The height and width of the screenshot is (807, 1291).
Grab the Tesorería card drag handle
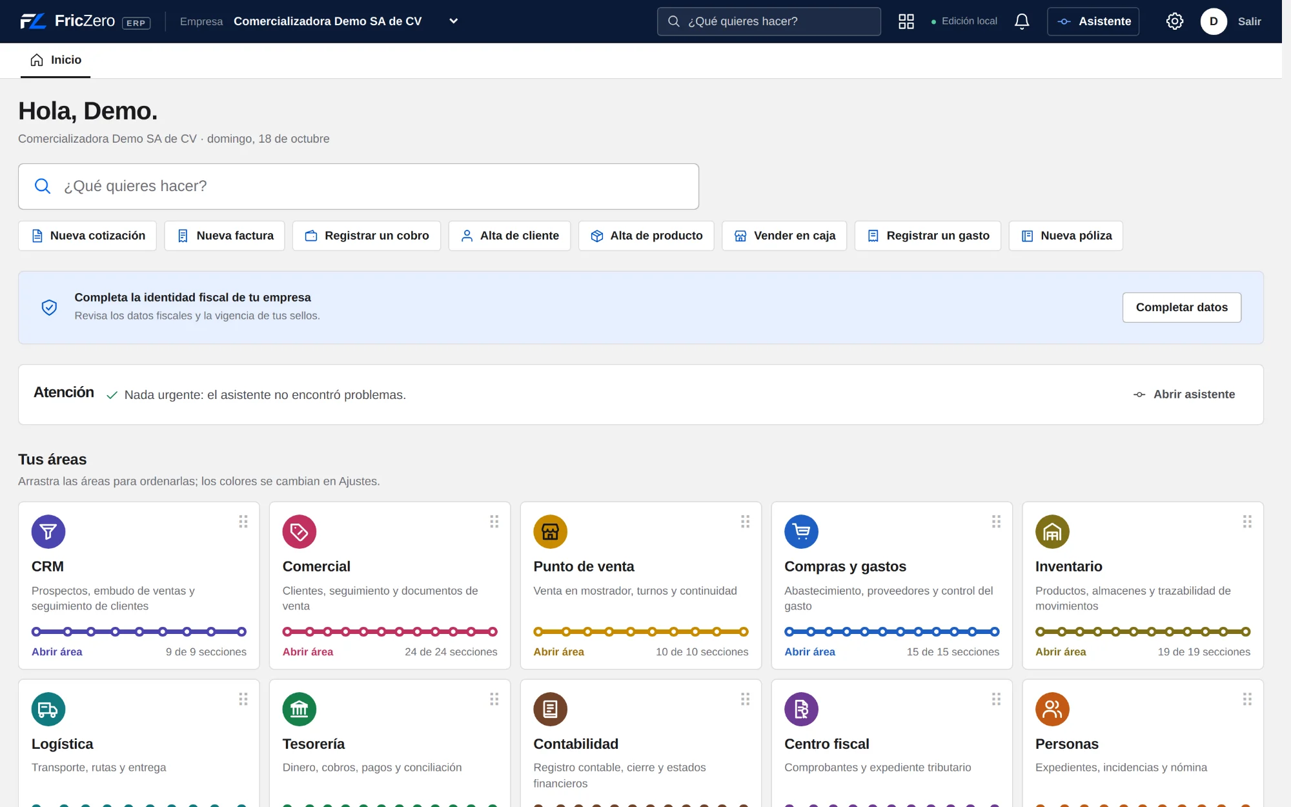pos(494,699)
